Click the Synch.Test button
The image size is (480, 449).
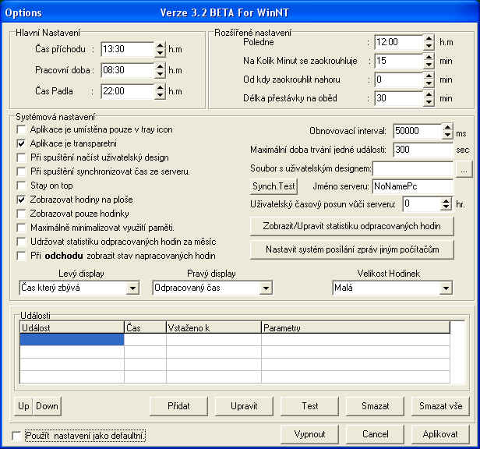[x=274, y=186]
